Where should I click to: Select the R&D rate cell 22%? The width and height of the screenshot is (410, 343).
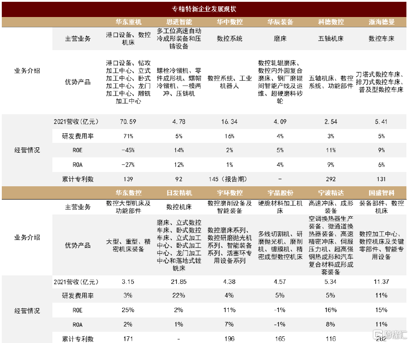coord(179,296)
